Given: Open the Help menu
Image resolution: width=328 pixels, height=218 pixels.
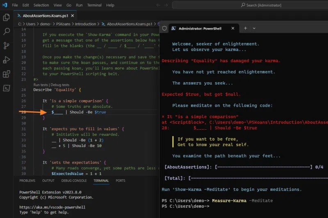Looking at the screenshot, I should 110,5.
